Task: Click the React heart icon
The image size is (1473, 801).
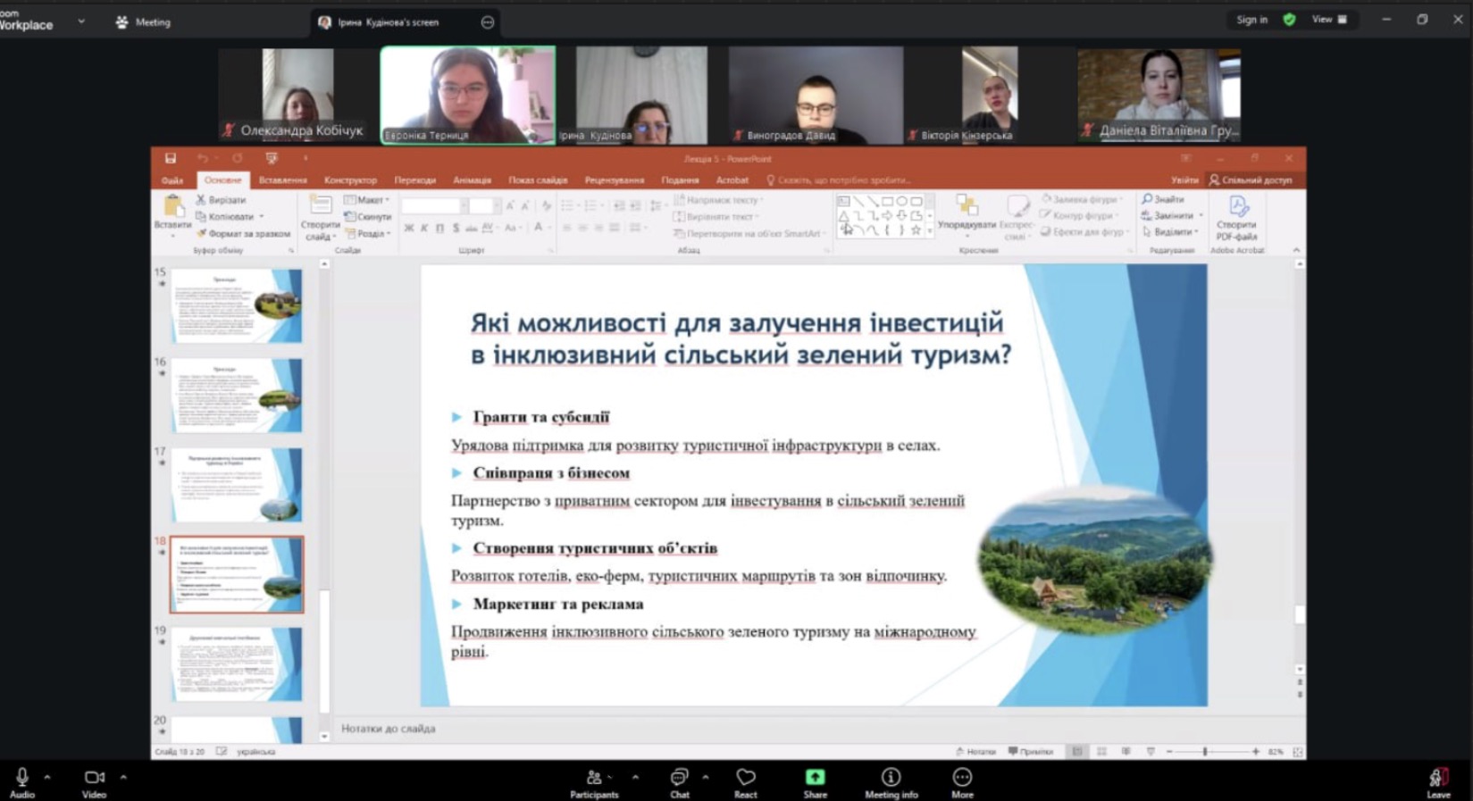Action: pos(745,781)
